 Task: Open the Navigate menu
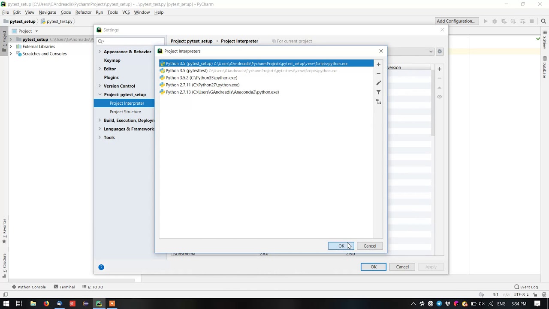47,12
